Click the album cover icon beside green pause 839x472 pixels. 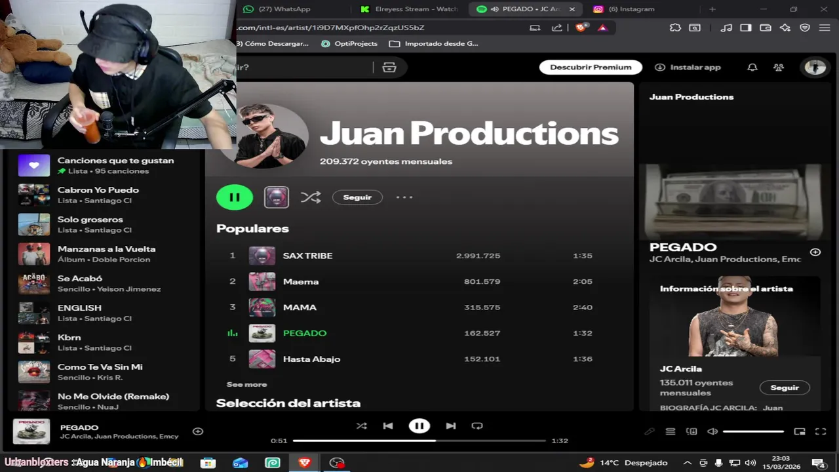(x=277, y=197)
